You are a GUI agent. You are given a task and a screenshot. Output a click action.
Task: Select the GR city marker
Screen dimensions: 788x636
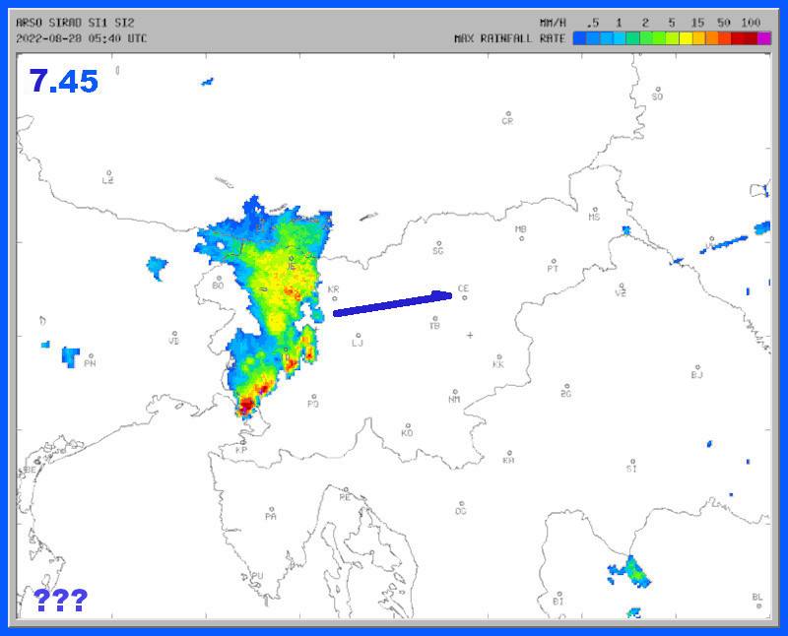508,114
